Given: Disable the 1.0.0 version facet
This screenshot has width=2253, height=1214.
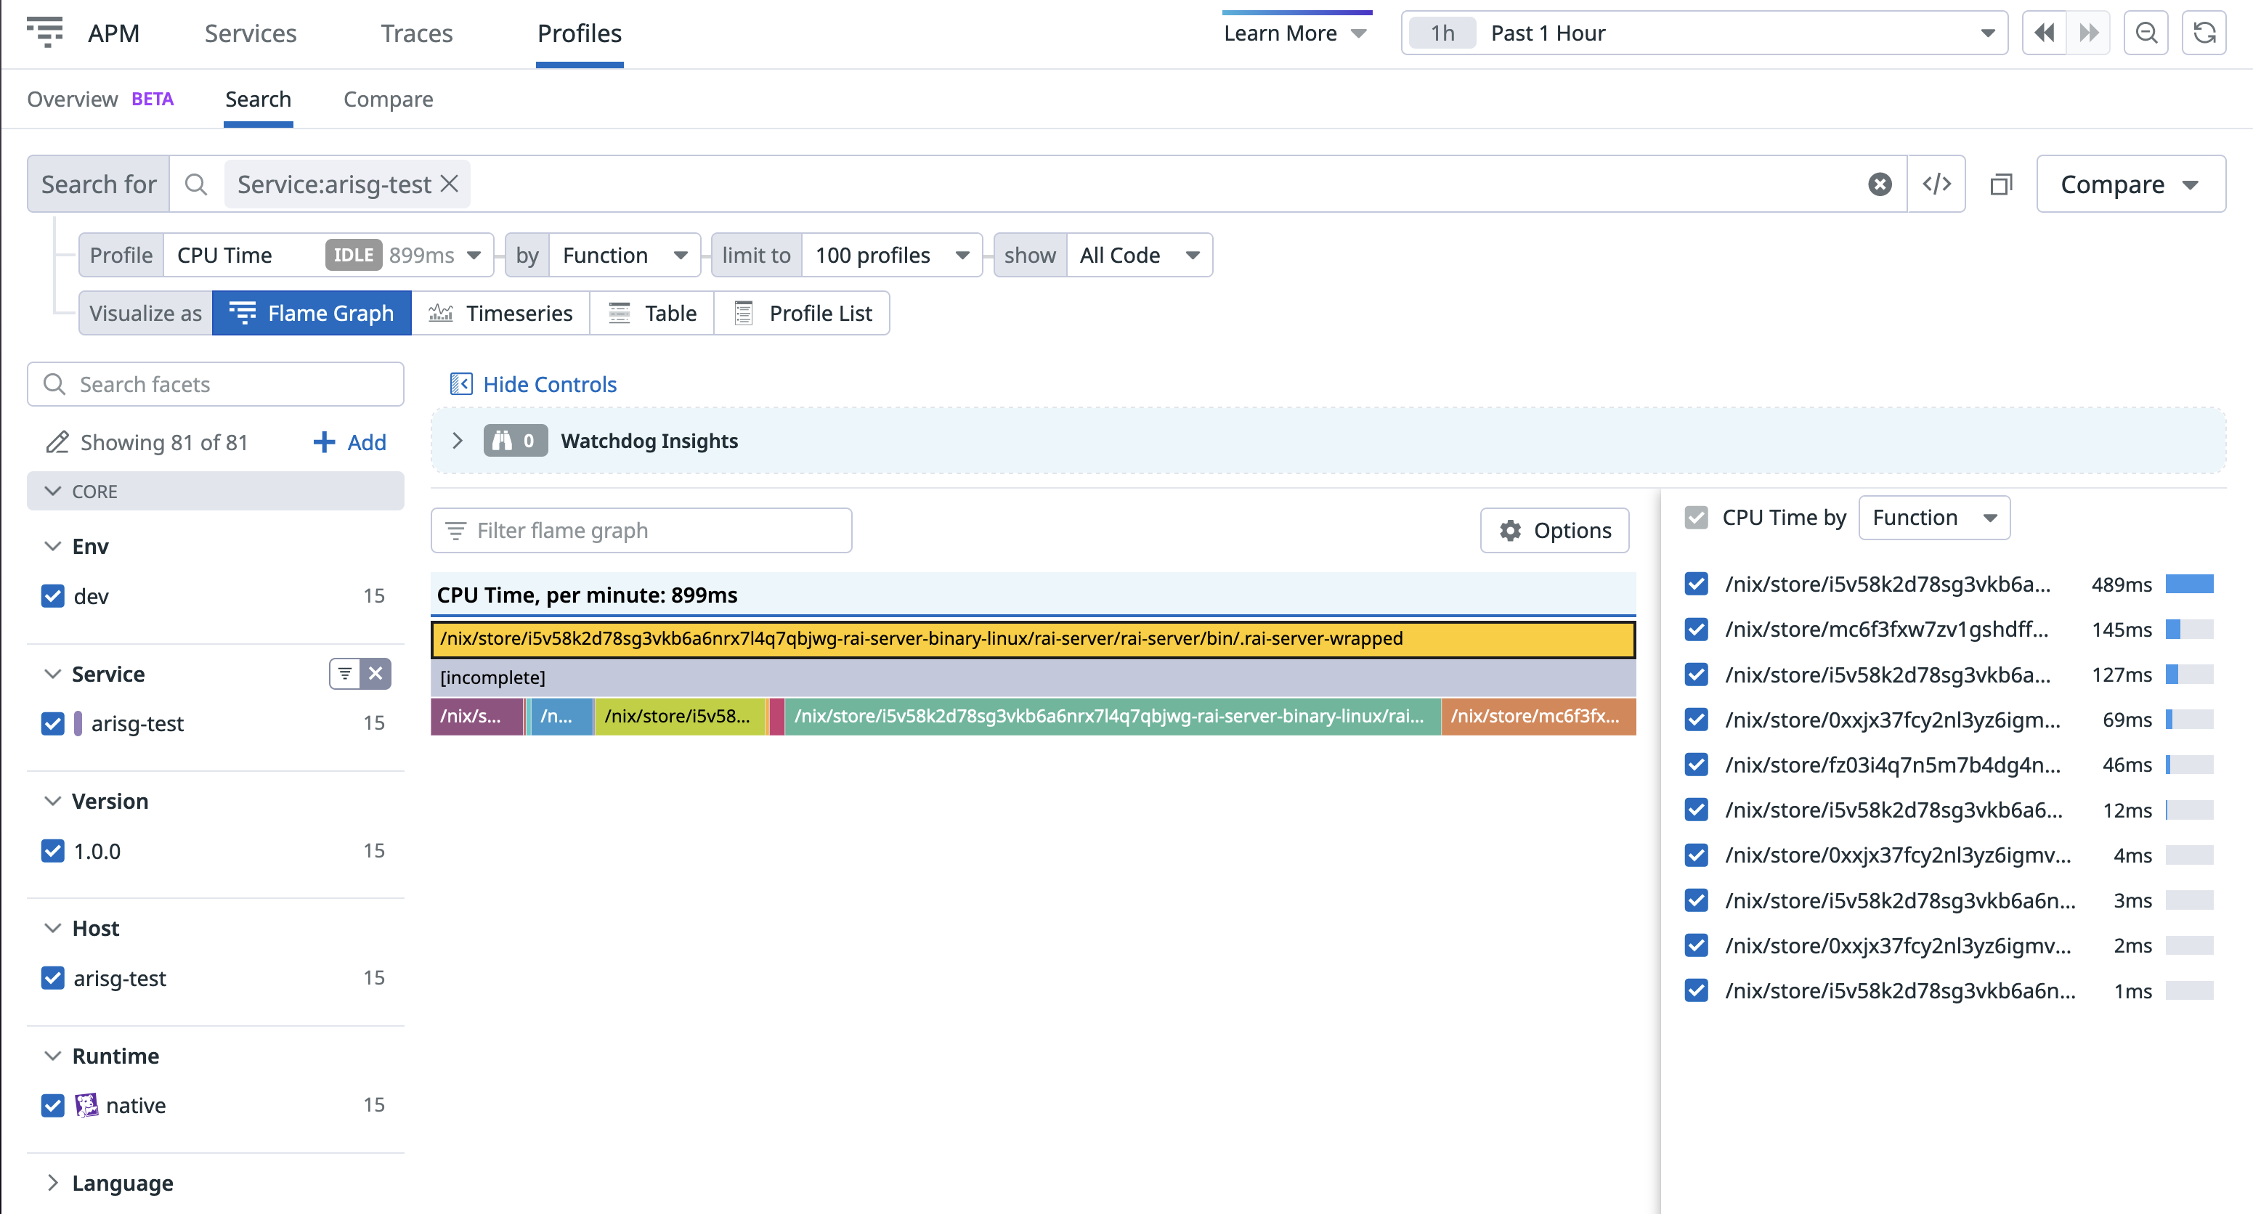Looking at the screenshot, I should pyautogui.click(x=52, y=850).
